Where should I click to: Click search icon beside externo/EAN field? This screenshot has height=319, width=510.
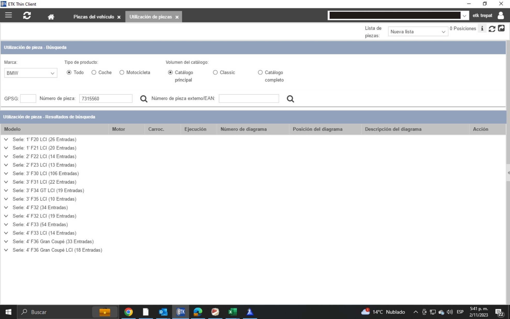pyautogui.click(x=290, y=99)
